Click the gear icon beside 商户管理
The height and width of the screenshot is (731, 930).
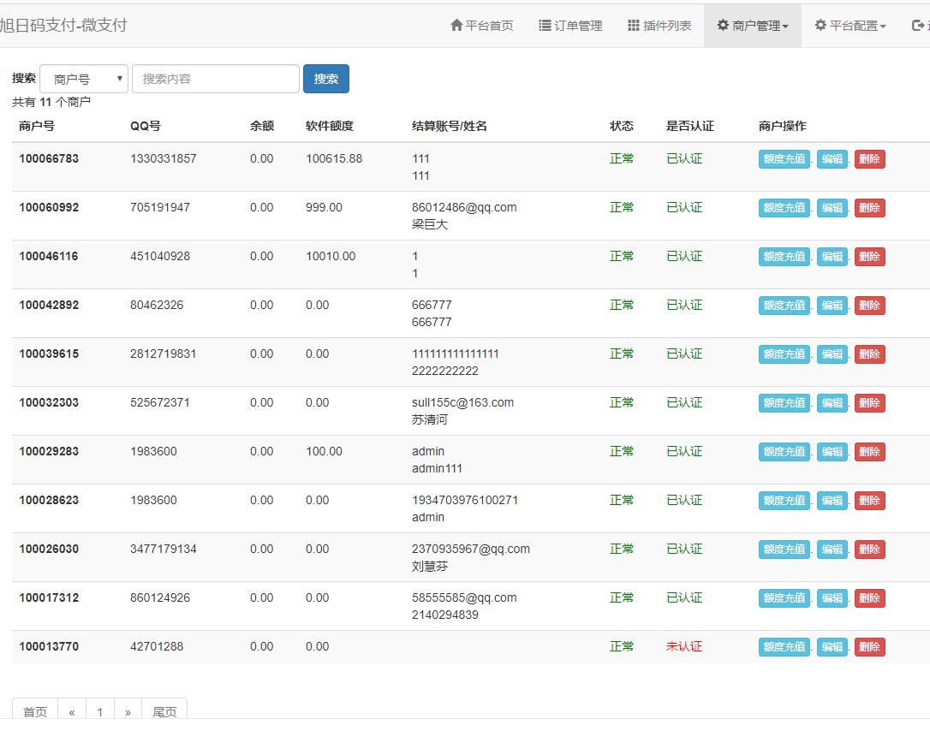[723, 26]
